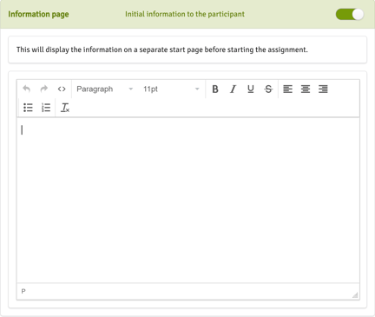Click the Information page heading

click(x=38, y=14)
